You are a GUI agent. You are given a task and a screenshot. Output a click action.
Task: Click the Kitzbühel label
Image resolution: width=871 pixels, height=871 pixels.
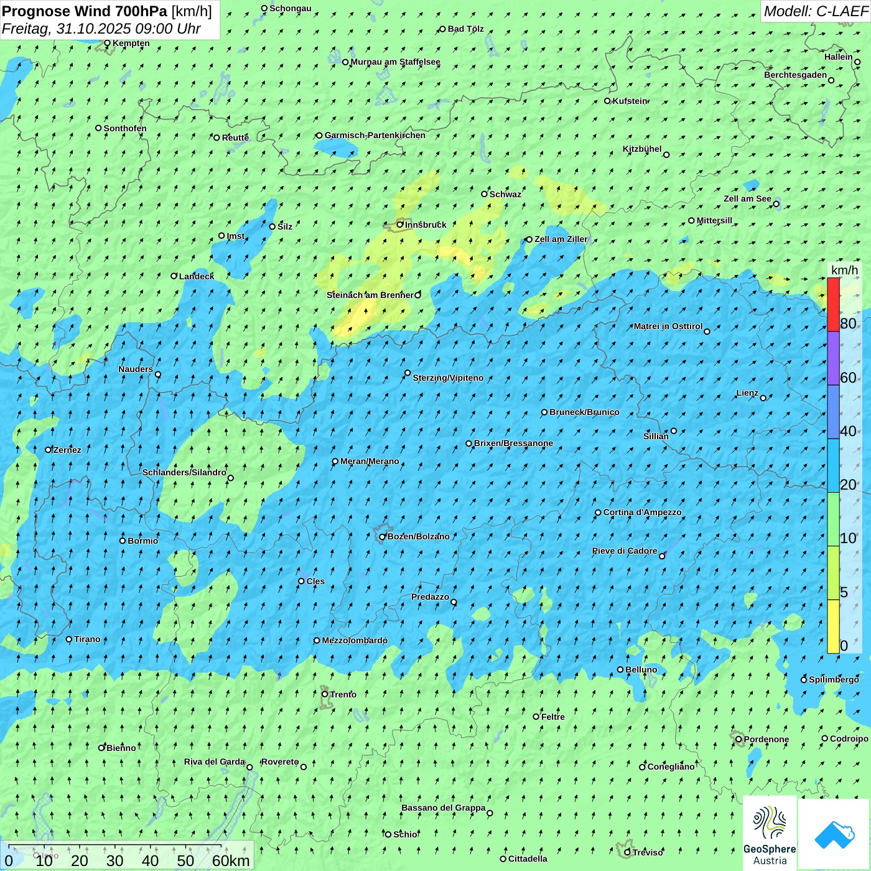642,149
